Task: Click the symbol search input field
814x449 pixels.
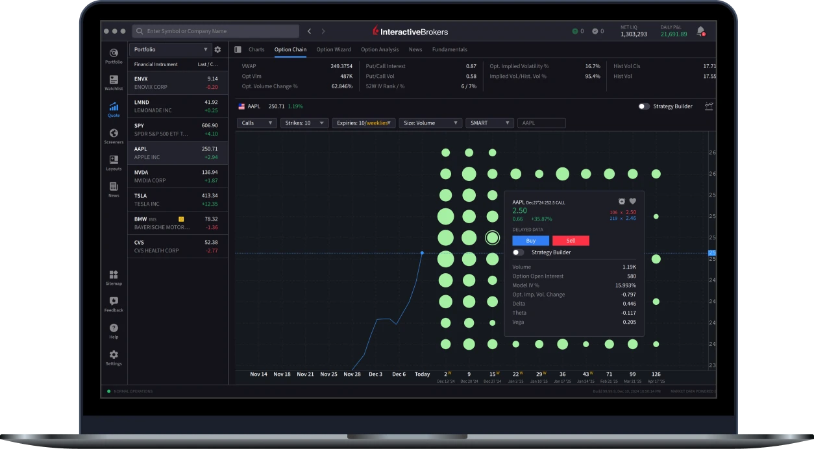Action: pos(216,31)
